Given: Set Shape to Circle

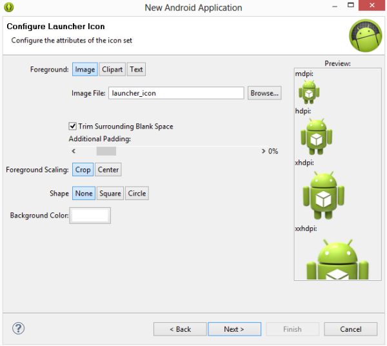Looking at the screenshot, I should [137, 193].
